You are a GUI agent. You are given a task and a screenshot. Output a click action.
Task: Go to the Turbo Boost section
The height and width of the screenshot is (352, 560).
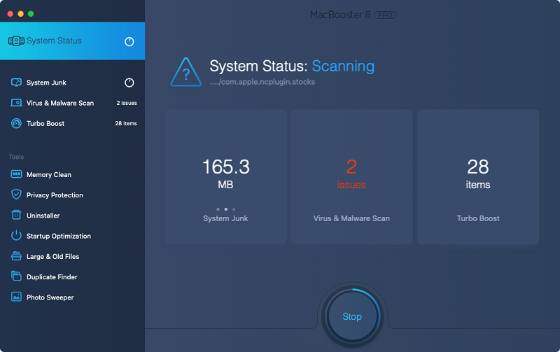[x=73, y=123]
